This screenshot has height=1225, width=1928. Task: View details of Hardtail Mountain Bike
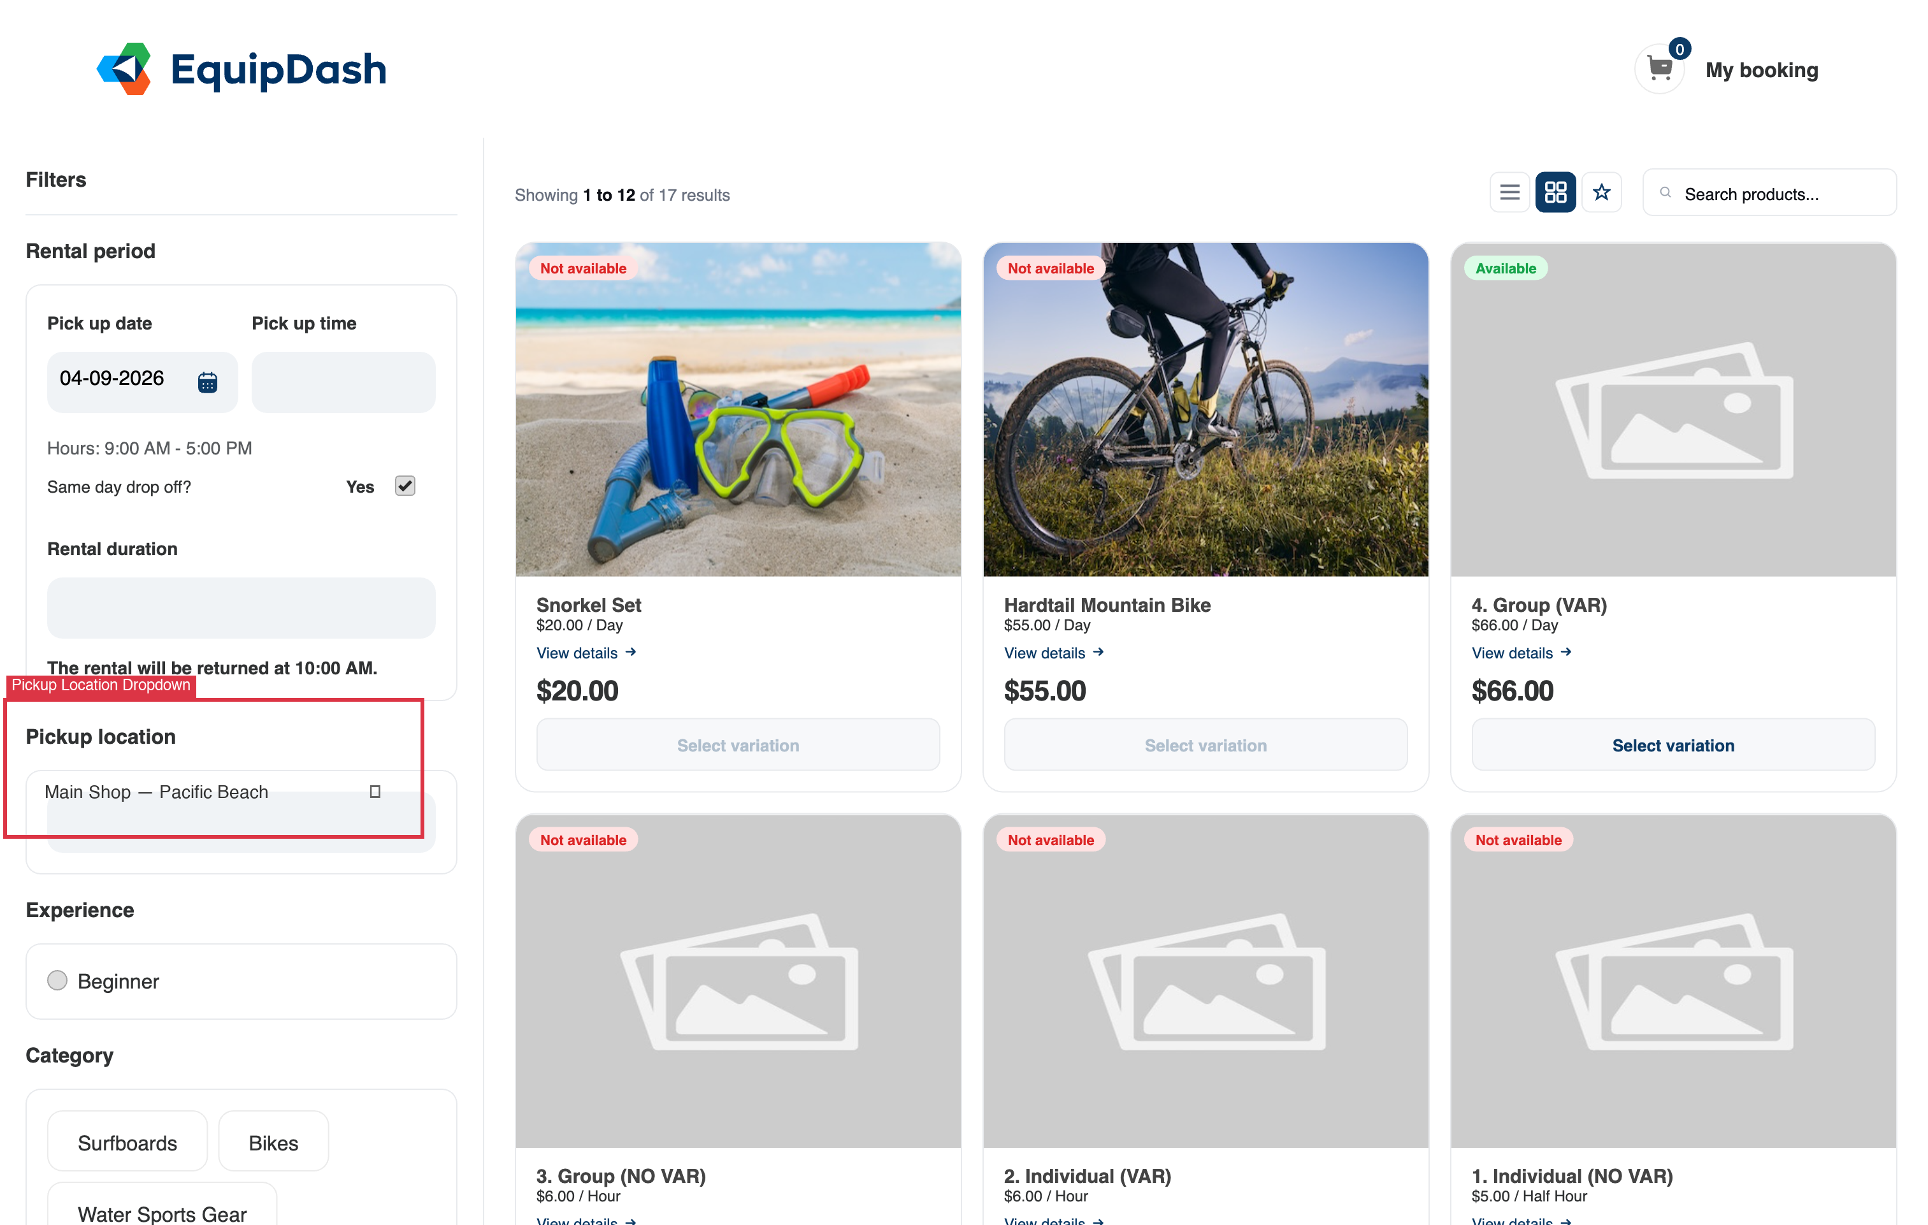pos(1054,653)
